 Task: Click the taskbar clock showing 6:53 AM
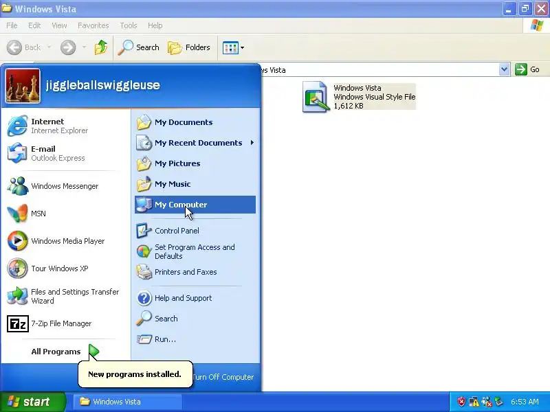pos(525,402)
